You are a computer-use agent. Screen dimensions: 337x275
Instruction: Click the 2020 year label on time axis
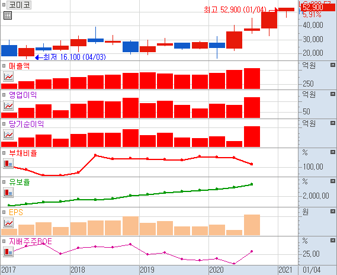pos(216,270)
